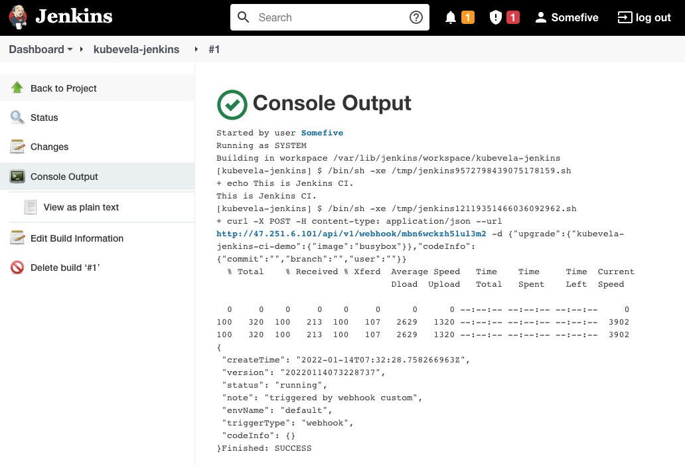Click the Changes notepad icon
Image resolution: width=685 pixels, height=466 pixels.
click(17, 147)
